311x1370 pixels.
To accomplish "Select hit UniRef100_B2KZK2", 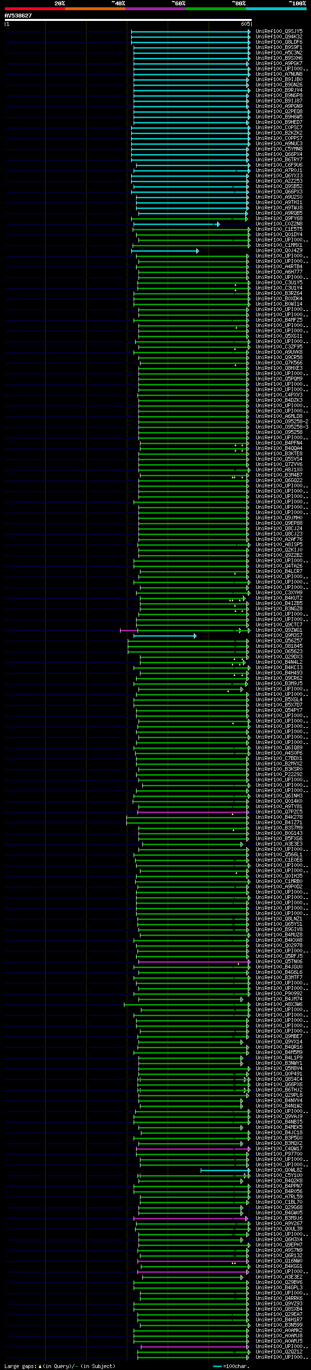I will [x=279, y=133].
